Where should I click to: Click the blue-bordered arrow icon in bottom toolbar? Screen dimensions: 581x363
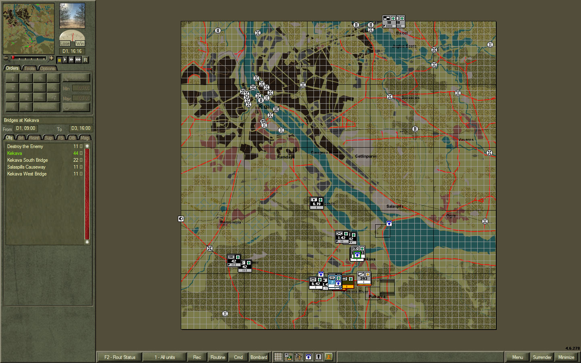click(x=308, y=357)
